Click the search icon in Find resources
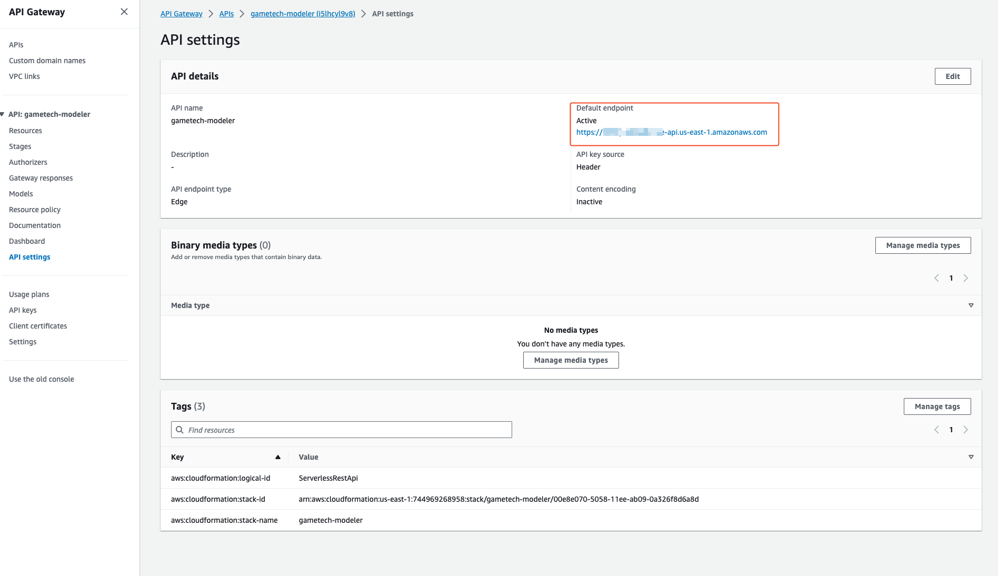 pos(179,430)
